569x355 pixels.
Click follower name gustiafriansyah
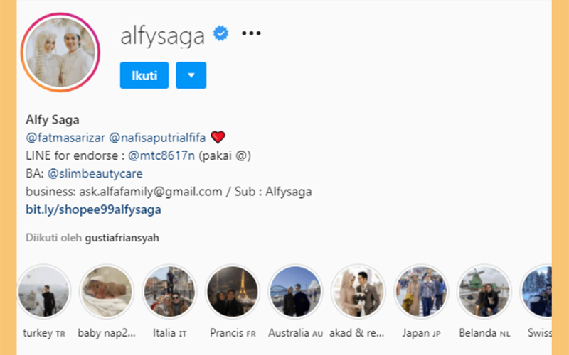[x=122, y=238]
